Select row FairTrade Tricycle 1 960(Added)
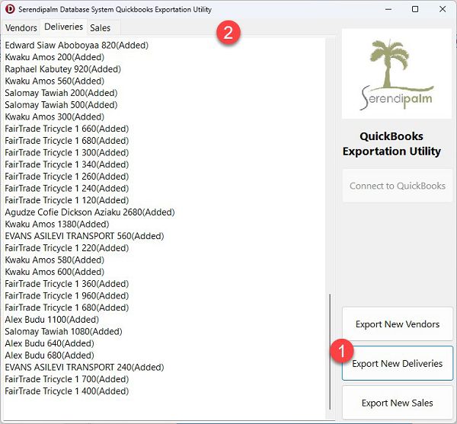The width and height of the screenshot is (457, 424). click(x=67, y=296)
